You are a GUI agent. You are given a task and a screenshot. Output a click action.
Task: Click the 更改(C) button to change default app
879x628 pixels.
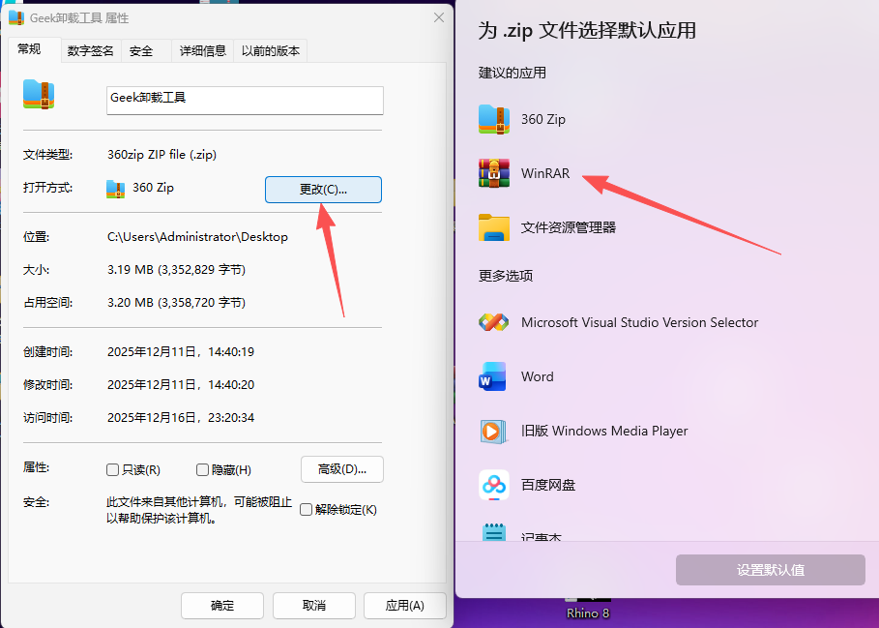point(323,189)
